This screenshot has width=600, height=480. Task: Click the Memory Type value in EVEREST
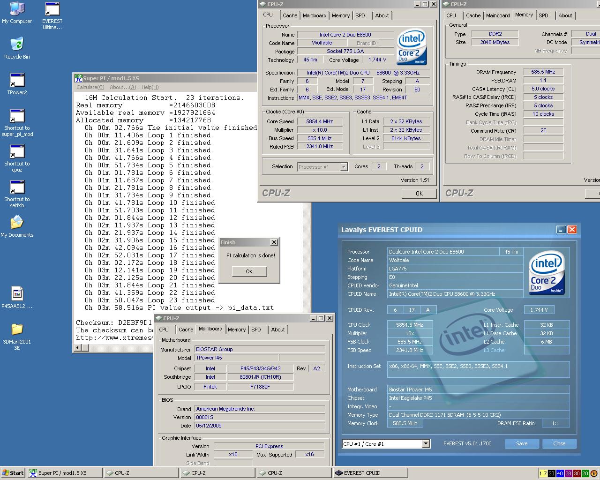pyautogui.click(x=479, y=415)
